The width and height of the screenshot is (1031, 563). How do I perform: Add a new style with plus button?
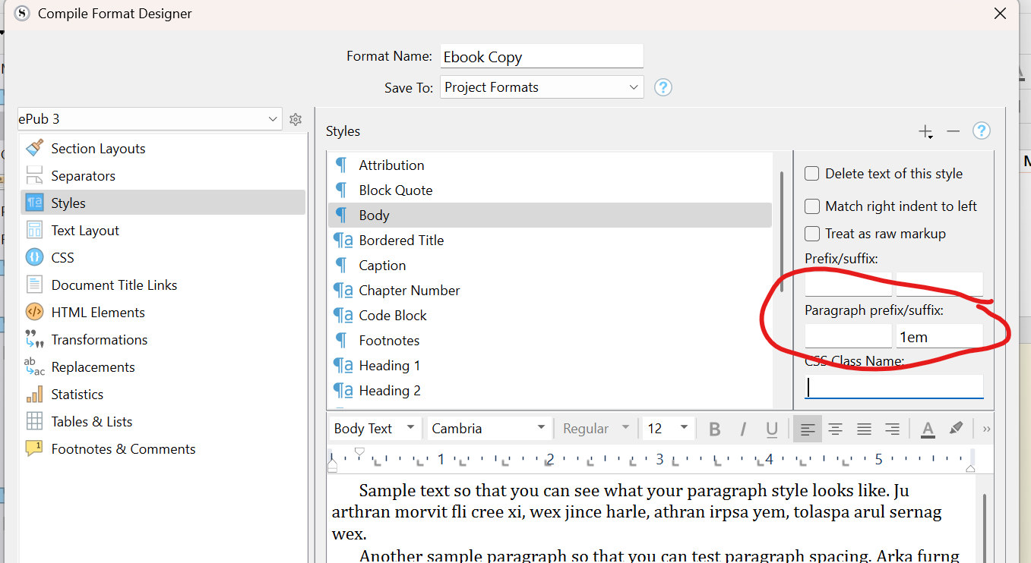pyautogui.click(x=925, y=131)
